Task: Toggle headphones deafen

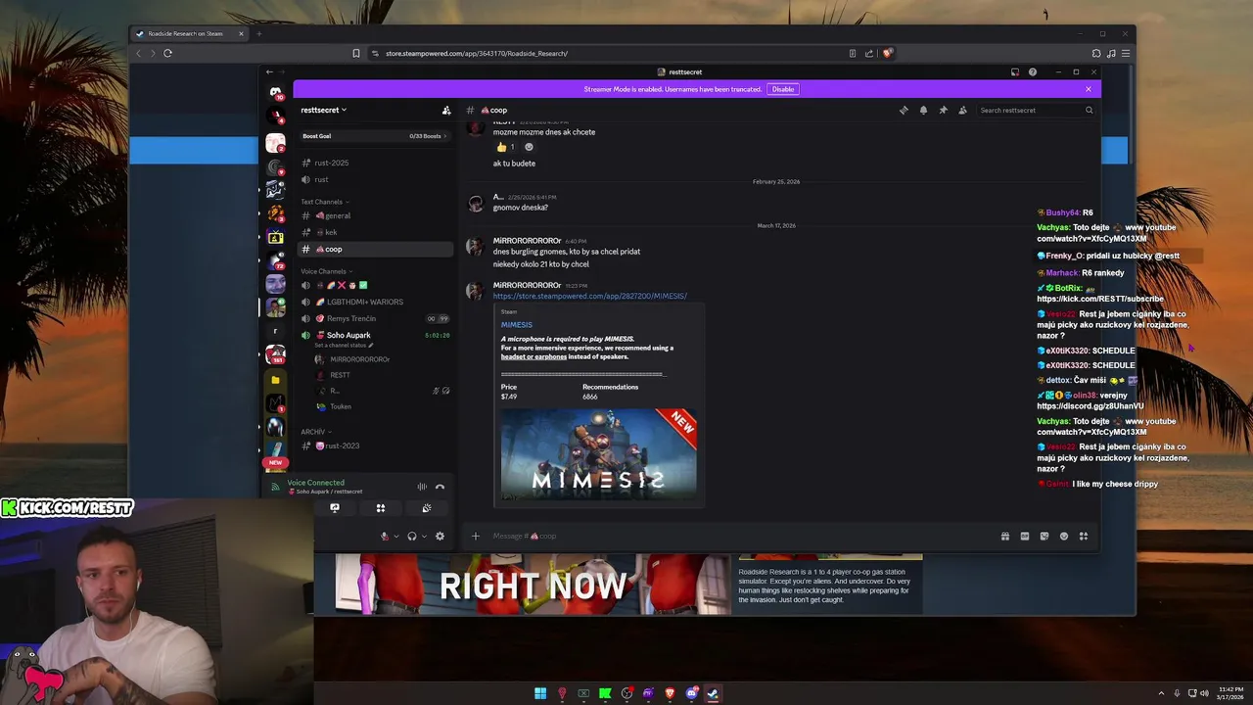Action: coord(412,536)
